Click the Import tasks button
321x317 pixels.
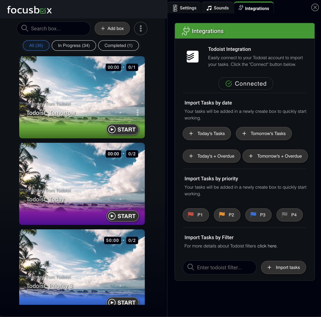pos(284,267)
